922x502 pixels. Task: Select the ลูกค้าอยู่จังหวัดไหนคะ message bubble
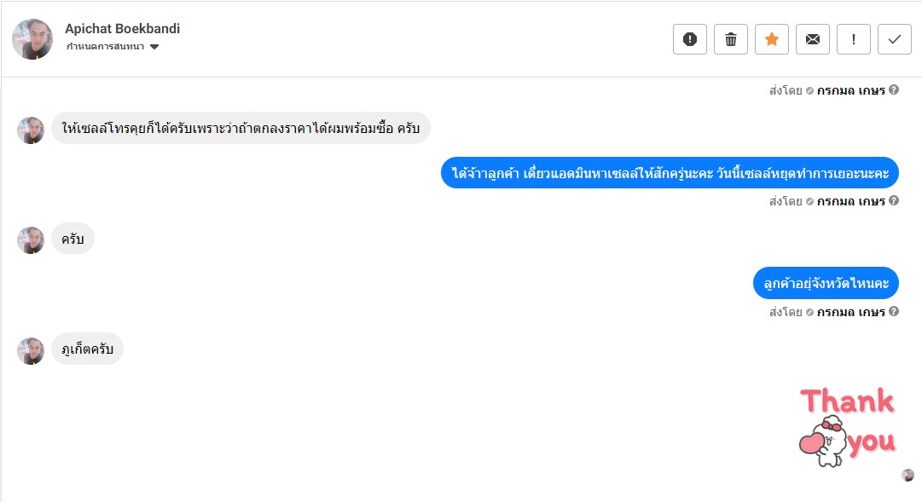[x=826, y=283]
